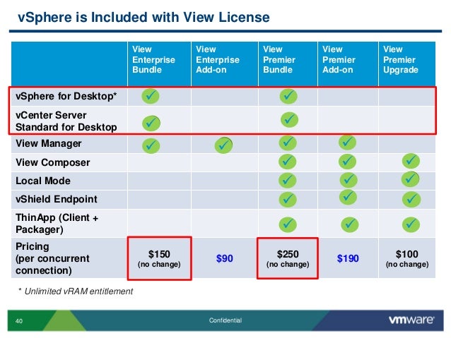Screen dimensions: 451x338
Task: Click ThinApp checkmark under Premier Add-on
Action: coord(350,224)
